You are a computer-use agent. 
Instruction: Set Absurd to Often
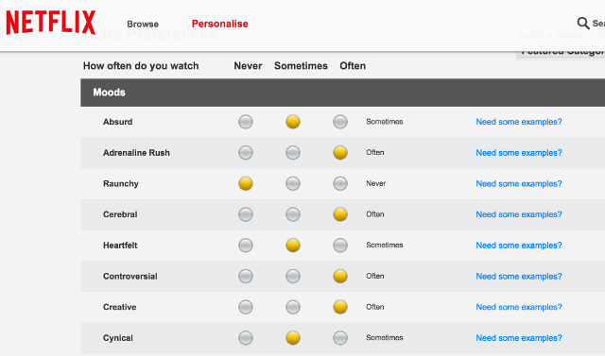pyautogui.click(x=340, y=122)
